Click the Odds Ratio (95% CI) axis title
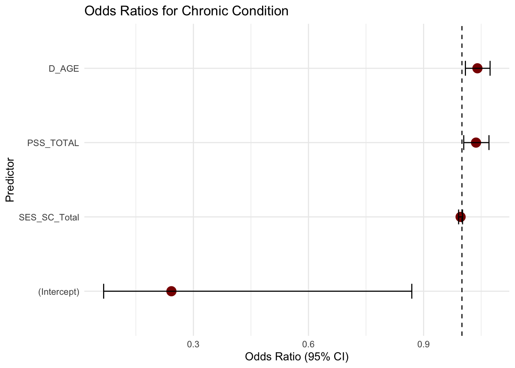 click(x=297, y=357)
